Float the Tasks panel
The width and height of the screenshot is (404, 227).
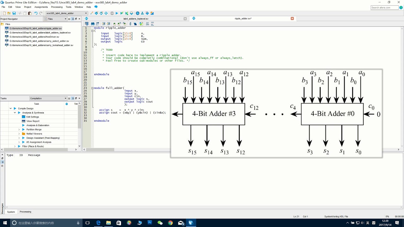pos(76,98)
